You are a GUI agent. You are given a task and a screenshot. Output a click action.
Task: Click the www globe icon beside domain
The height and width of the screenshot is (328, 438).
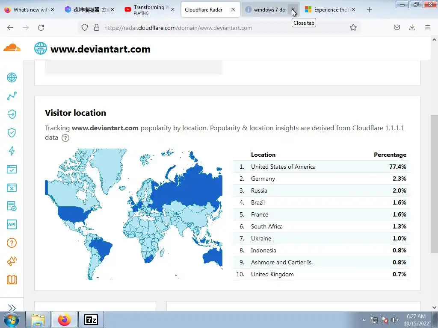41,49
